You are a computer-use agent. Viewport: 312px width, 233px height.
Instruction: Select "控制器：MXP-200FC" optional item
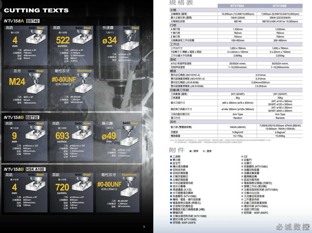(x=256, y=213)
